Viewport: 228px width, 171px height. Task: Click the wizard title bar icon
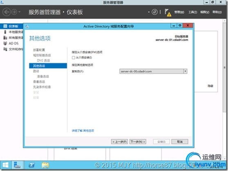point(27,26)
